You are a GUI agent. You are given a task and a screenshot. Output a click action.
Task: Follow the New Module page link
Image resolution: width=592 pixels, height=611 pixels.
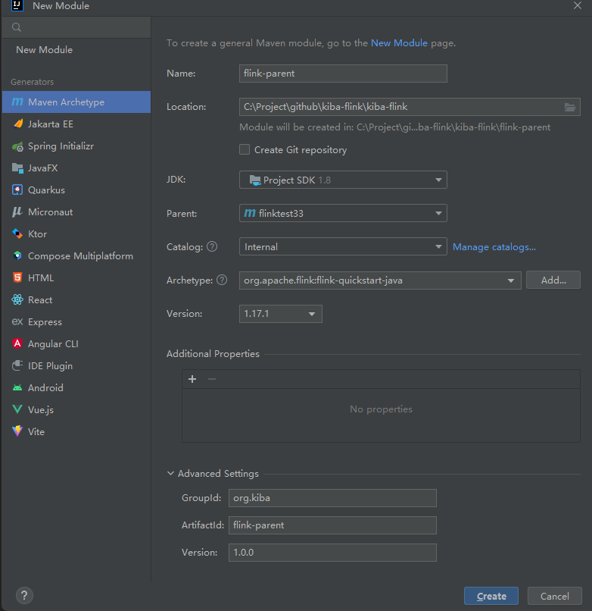pyautogui.click(x=399, y=43)
